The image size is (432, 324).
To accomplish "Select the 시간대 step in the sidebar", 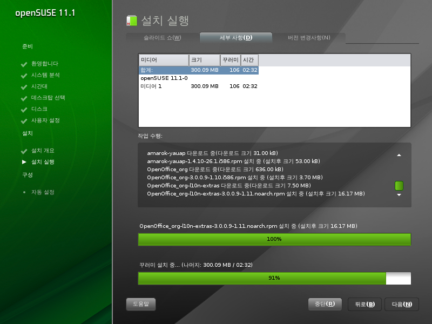I will tap(39, 86).
